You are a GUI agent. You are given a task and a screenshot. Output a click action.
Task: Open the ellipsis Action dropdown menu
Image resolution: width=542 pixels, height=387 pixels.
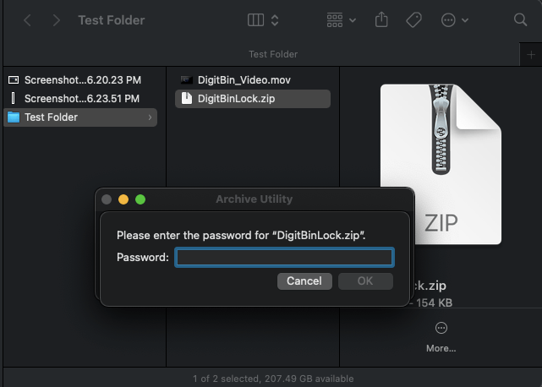click(454, 19)
